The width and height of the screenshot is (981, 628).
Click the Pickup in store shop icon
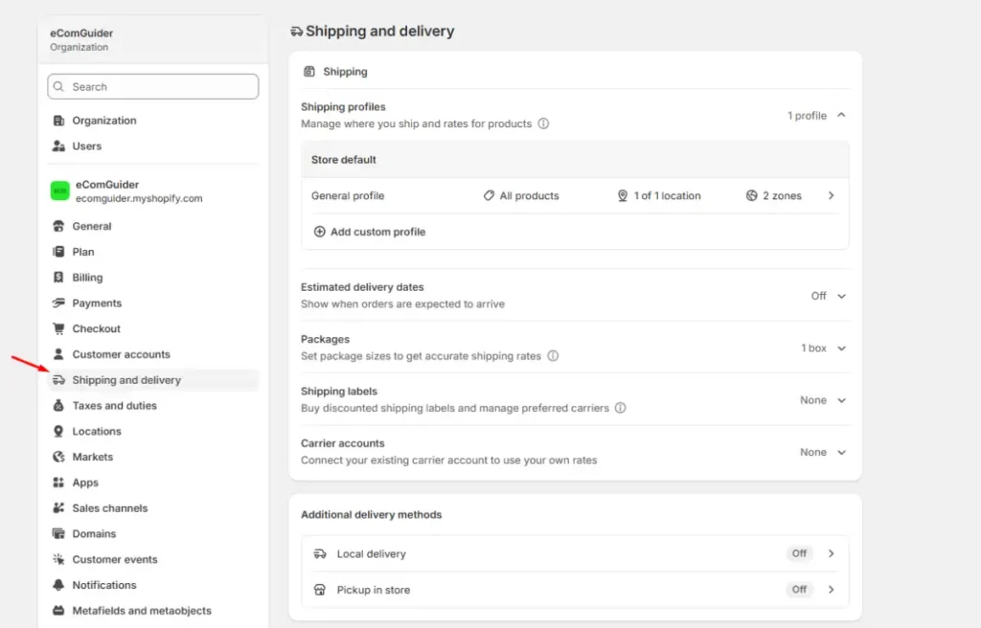(320, 589)
